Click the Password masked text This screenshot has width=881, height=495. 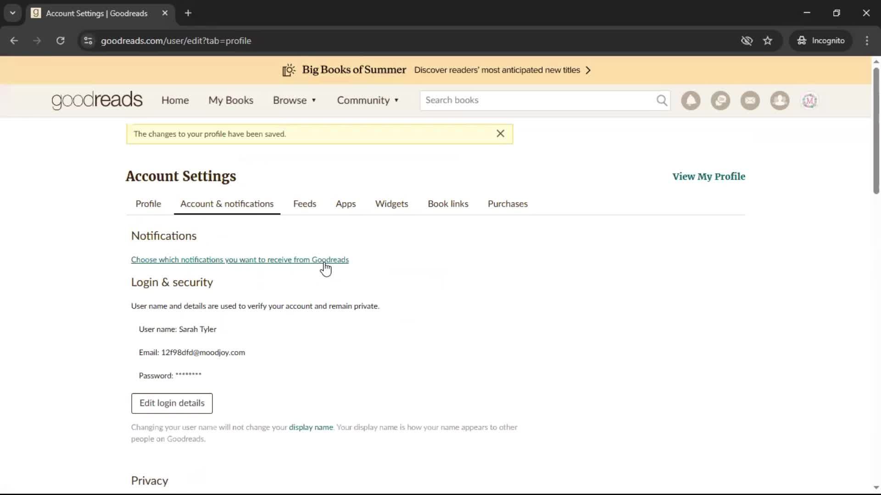(x=170, y=375)
